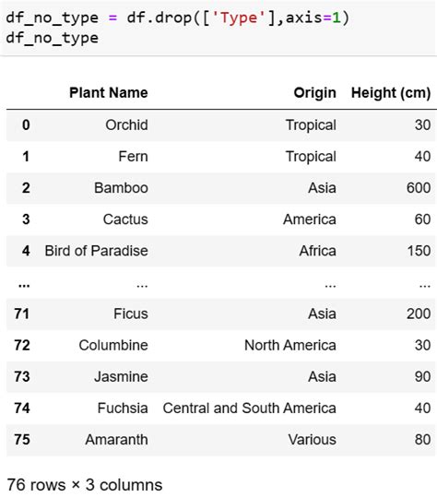437x497 pixels.
Task: Click the Origin column header
Action: click(314, 93)
